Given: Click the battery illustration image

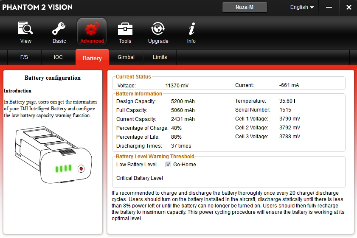Looking at the screenshot, I should coord(53,155).
